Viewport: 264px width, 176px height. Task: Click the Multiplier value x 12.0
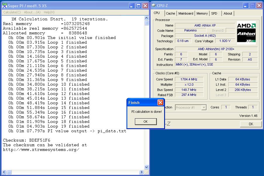point(189,85)
